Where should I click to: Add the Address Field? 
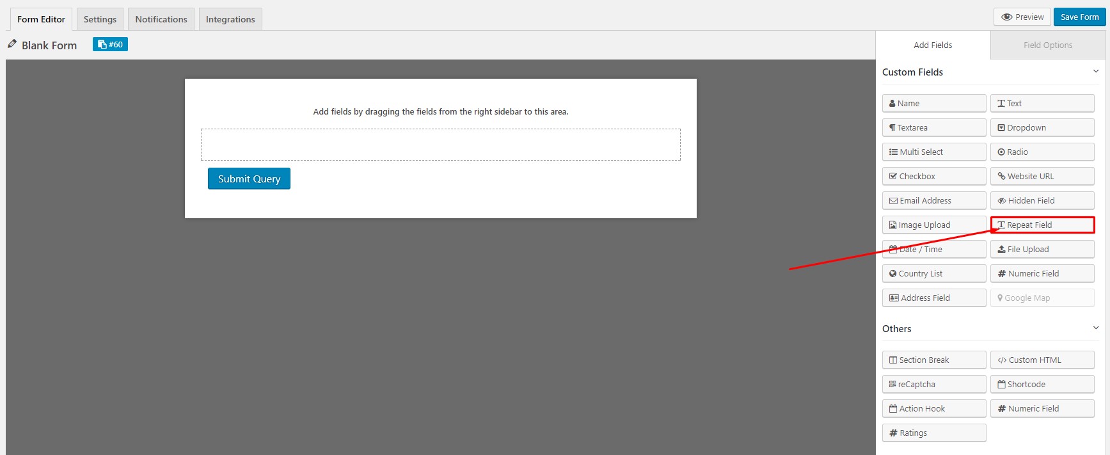(934, 298)
